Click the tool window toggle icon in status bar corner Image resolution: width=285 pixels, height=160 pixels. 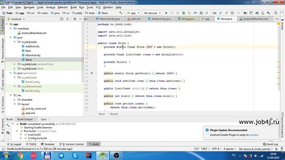tap(3, 149)
